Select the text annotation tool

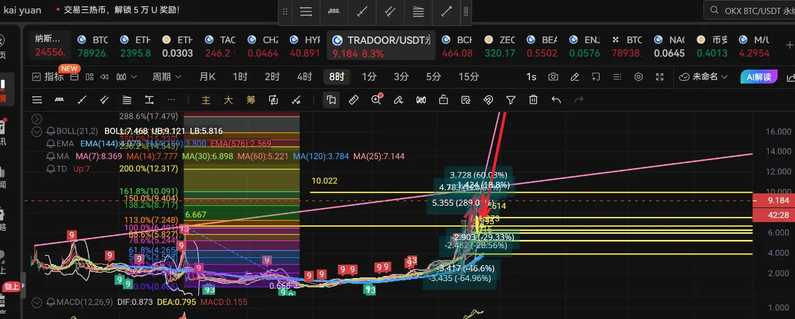point(149,100)
